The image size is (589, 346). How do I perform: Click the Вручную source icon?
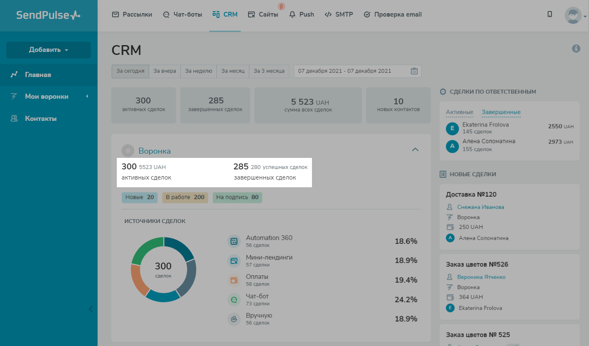pos(234,319)
